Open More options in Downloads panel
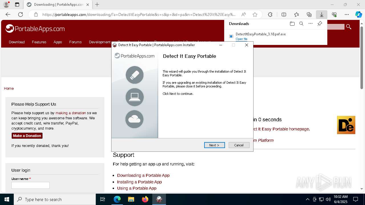The height and width of the screenshot is (205, 365). pos(311,24)
